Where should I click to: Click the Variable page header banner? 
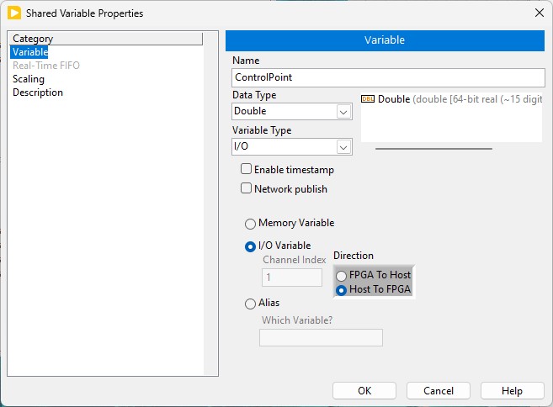[385, 40]
